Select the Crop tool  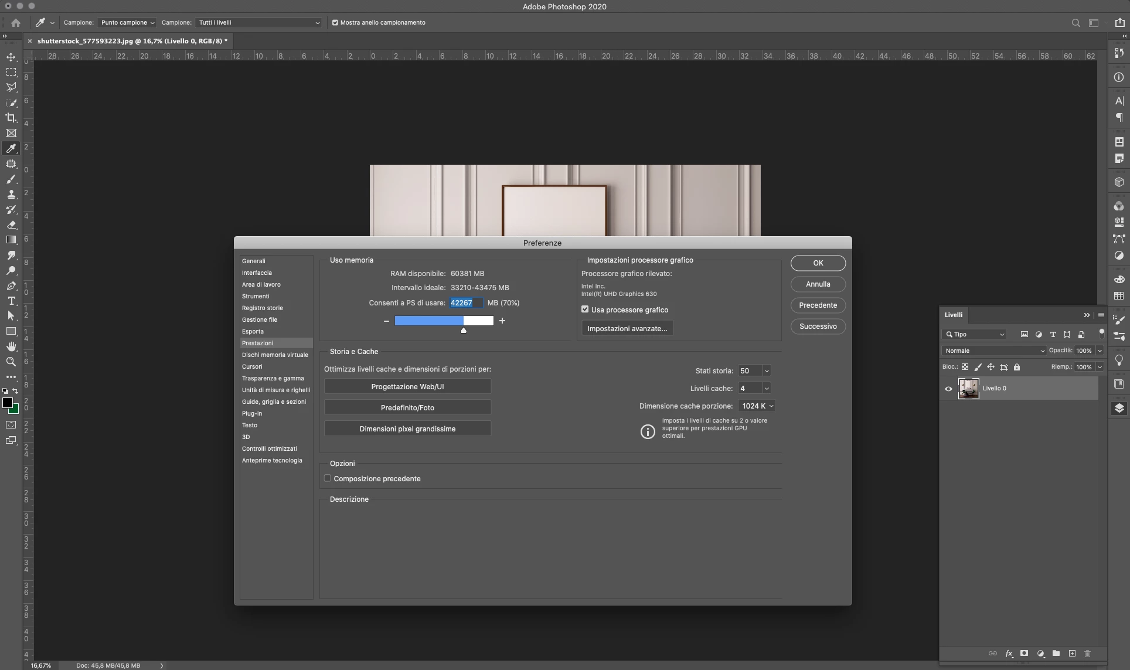click(x=11, y=117)
